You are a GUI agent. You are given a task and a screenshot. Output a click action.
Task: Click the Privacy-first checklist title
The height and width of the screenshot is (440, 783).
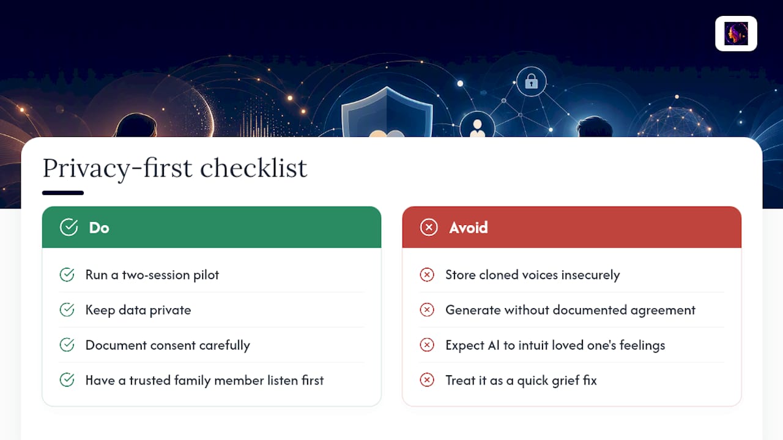pos(174,168)
